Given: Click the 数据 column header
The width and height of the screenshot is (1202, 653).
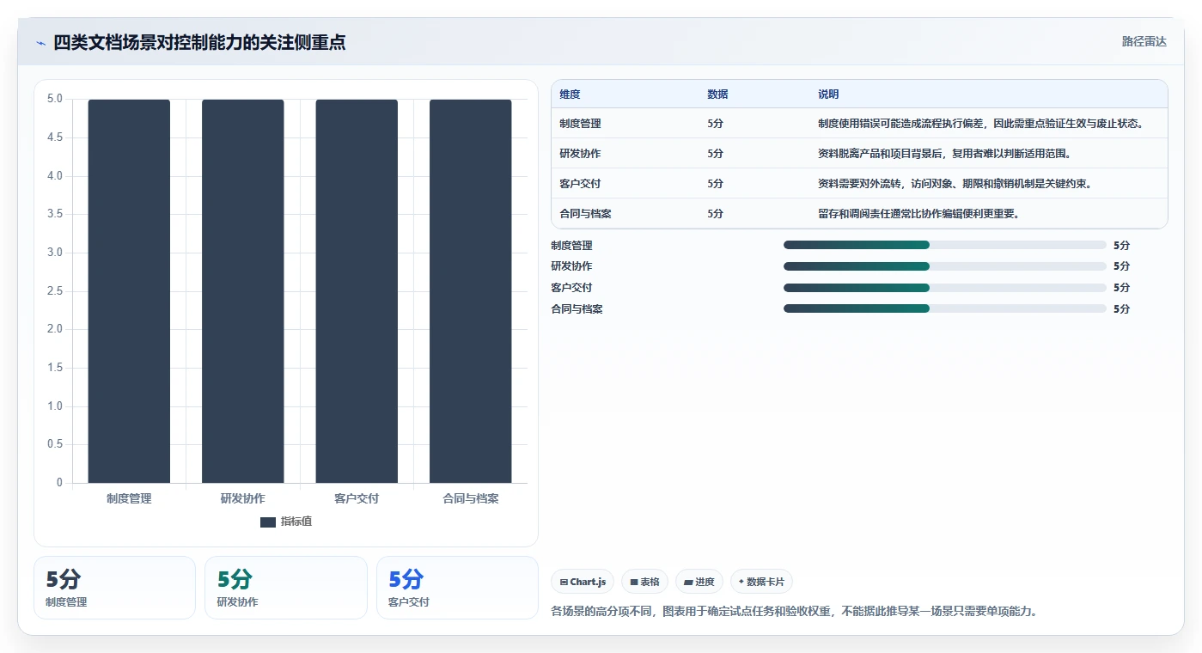Looking at the screenshot, I should [717, 95].
